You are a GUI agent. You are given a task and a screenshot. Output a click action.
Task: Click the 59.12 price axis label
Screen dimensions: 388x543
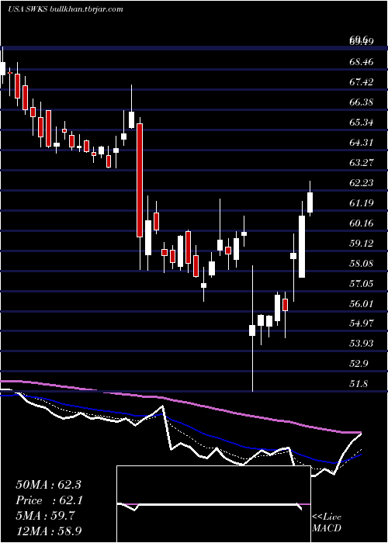tap(362, 243)
